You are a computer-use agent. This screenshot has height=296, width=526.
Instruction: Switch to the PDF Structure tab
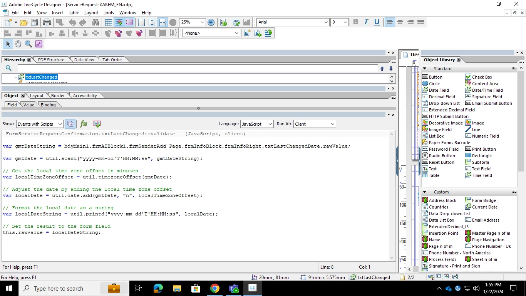(51, 60)
